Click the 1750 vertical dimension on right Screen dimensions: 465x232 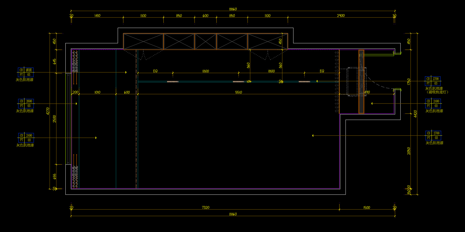pos(409,82)
